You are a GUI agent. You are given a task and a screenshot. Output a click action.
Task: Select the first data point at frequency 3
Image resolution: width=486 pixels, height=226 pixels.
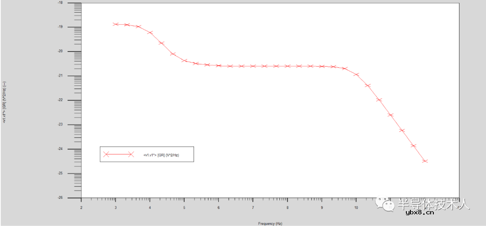116,24
